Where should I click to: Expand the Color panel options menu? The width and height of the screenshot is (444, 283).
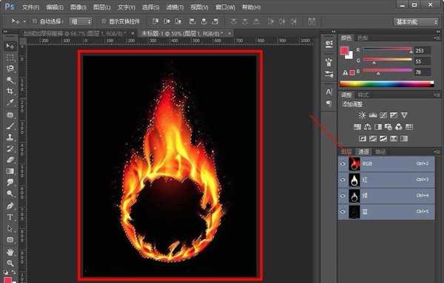point(437,38)
